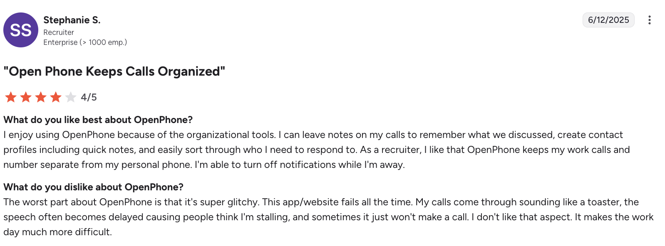Click the line starting "The worst part about OpenPhone"
This screenshot has width=665, height=246.
pos(320,202)
